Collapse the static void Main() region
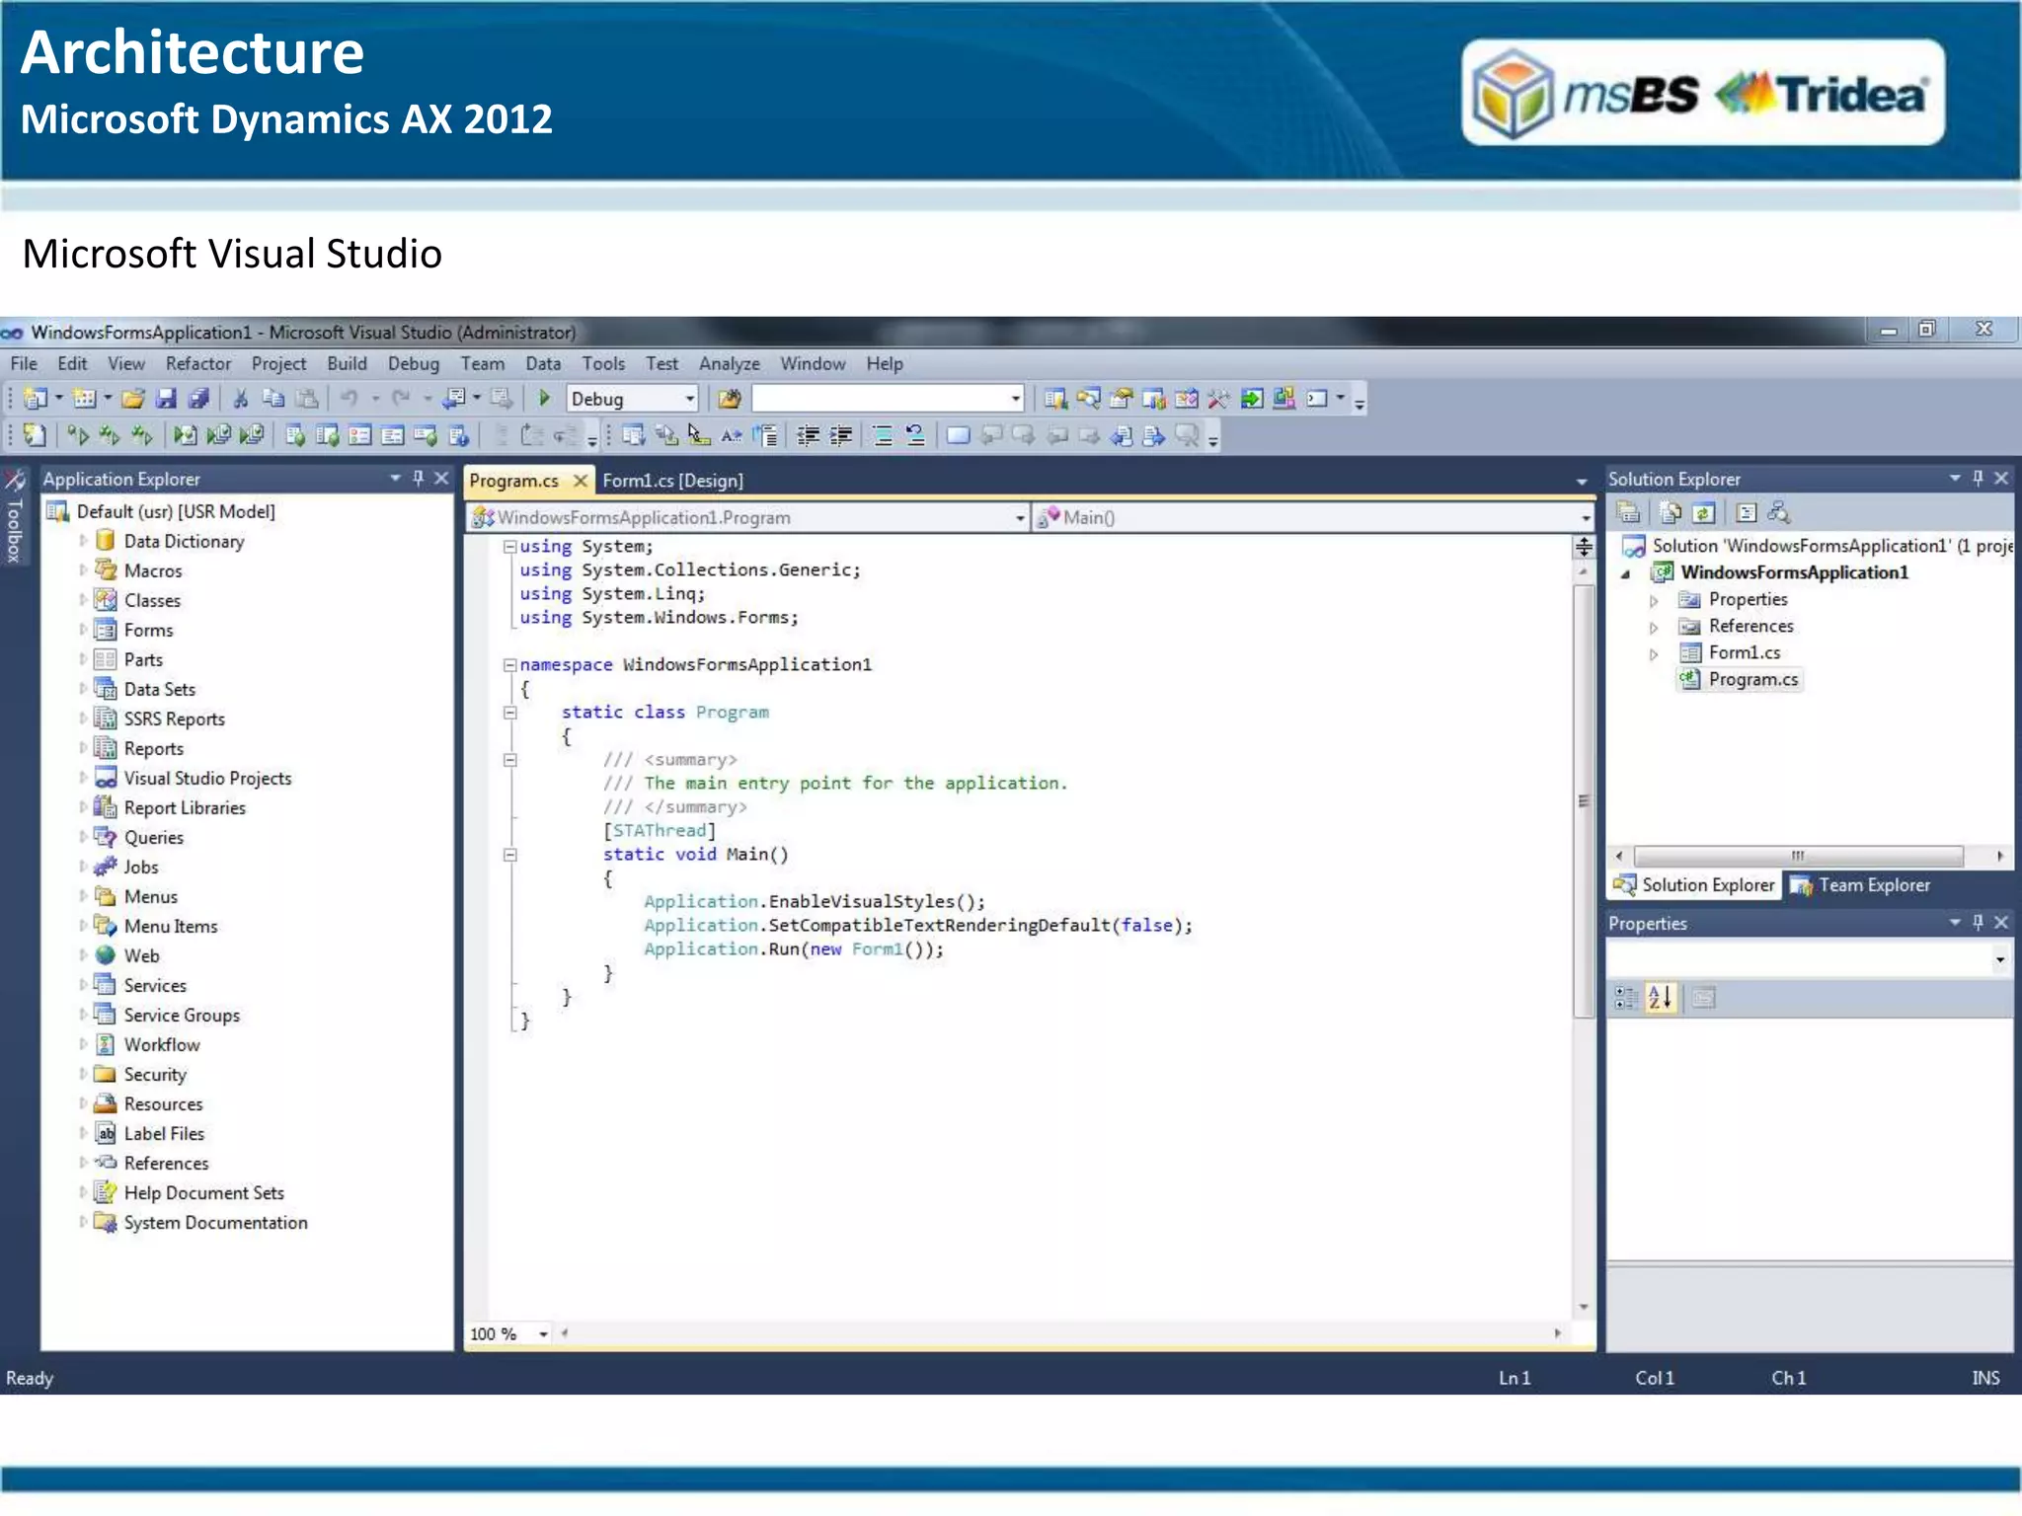The width and height of the screenshot is (2022, 1516). tap(509, 855)
